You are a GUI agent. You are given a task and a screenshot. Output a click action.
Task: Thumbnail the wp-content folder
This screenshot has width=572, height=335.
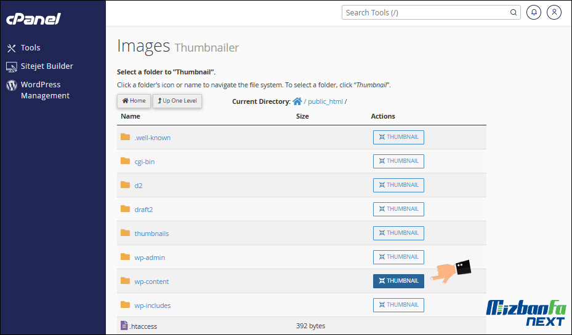[x=398, y=281]
